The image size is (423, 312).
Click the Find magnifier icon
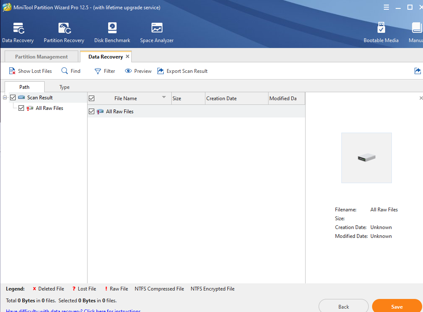[64, 71]
